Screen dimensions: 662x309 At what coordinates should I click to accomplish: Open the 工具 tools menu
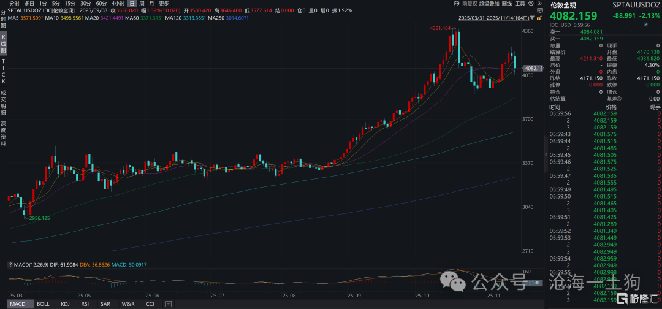tap(520, 3)
